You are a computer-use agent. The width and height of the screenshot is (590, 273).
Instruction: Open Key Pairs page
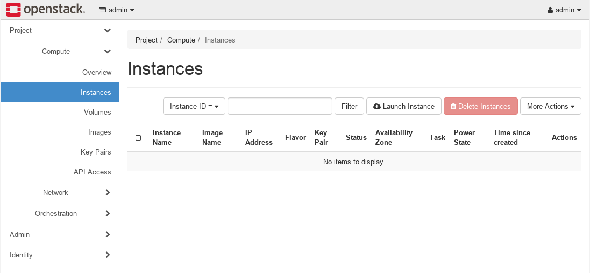click(x=96, y=152)
